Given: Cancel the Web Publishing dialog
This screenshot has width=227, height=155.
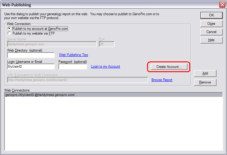Looking at the screenshot, I should pyautogui.click(x=211, y=32).
